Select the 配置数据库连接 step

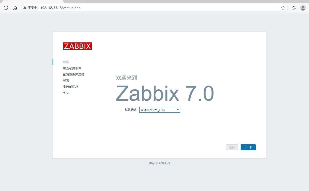pos(74,75)
